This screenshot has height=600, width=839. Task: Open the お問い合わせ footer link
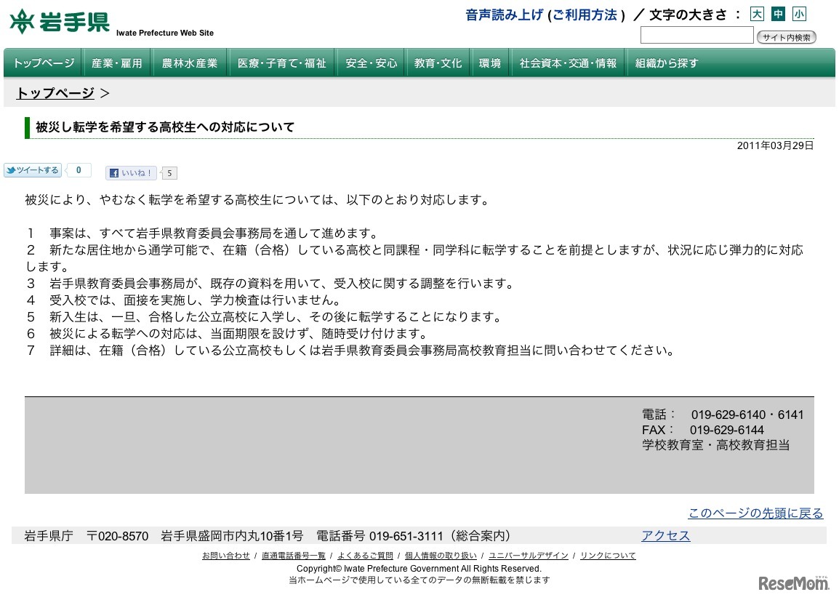coord(226,556)
